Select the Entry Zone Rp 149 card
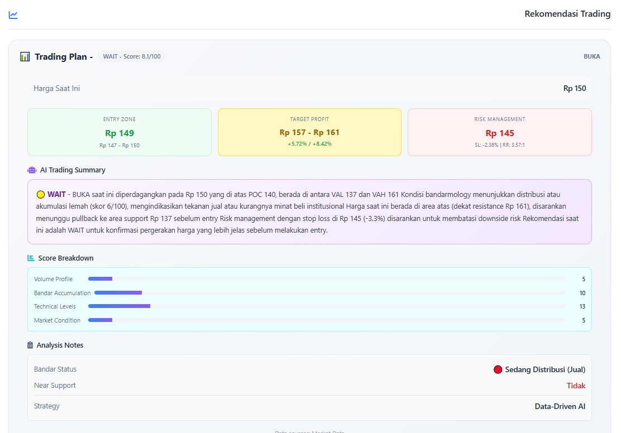 [120, 132]
